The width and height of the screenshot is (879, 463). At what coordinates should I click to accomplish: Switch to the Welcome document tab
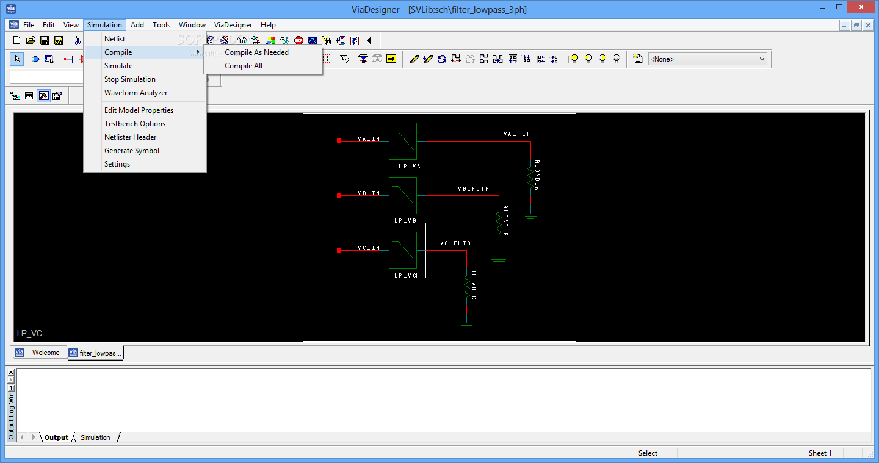39,353
